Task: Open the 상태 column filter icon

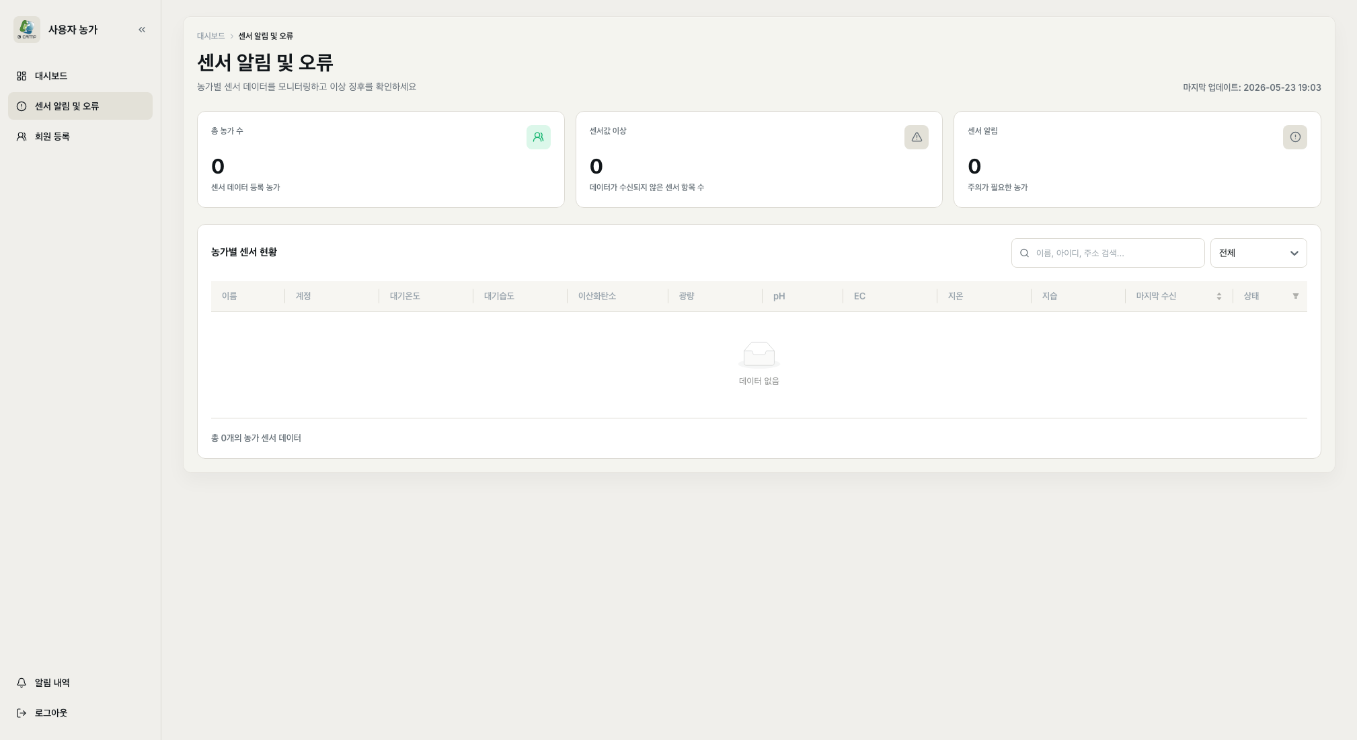Action: pos(1296,296)
